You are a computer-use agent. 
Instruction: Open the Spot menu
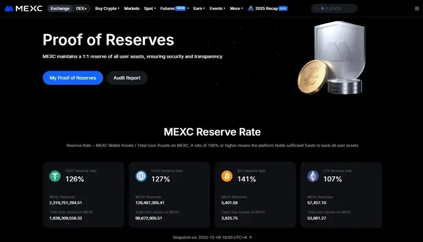[x=150, y=8]
